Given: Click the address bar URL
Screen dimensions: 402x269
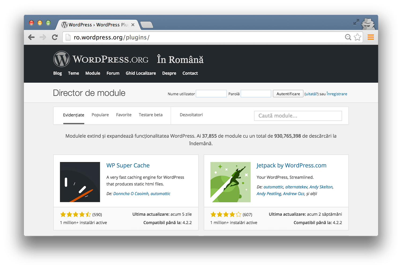Looking at the screenshot, I should pos(111,37).
